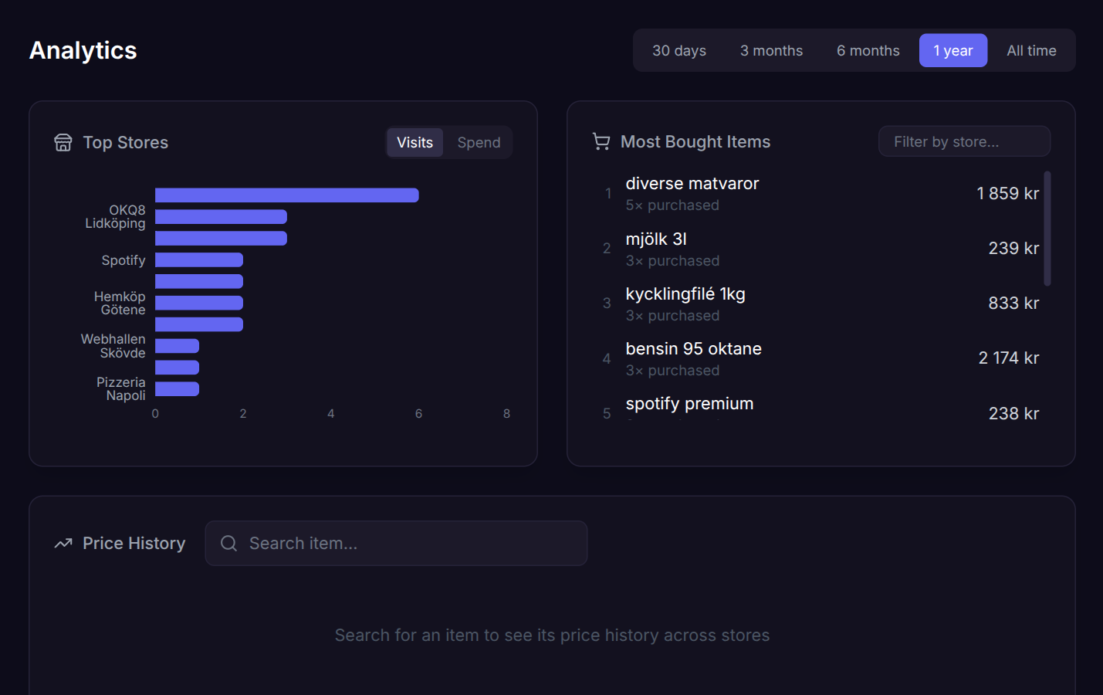Select the 30 days time range
1103x695 pixels.
point(679,49)
